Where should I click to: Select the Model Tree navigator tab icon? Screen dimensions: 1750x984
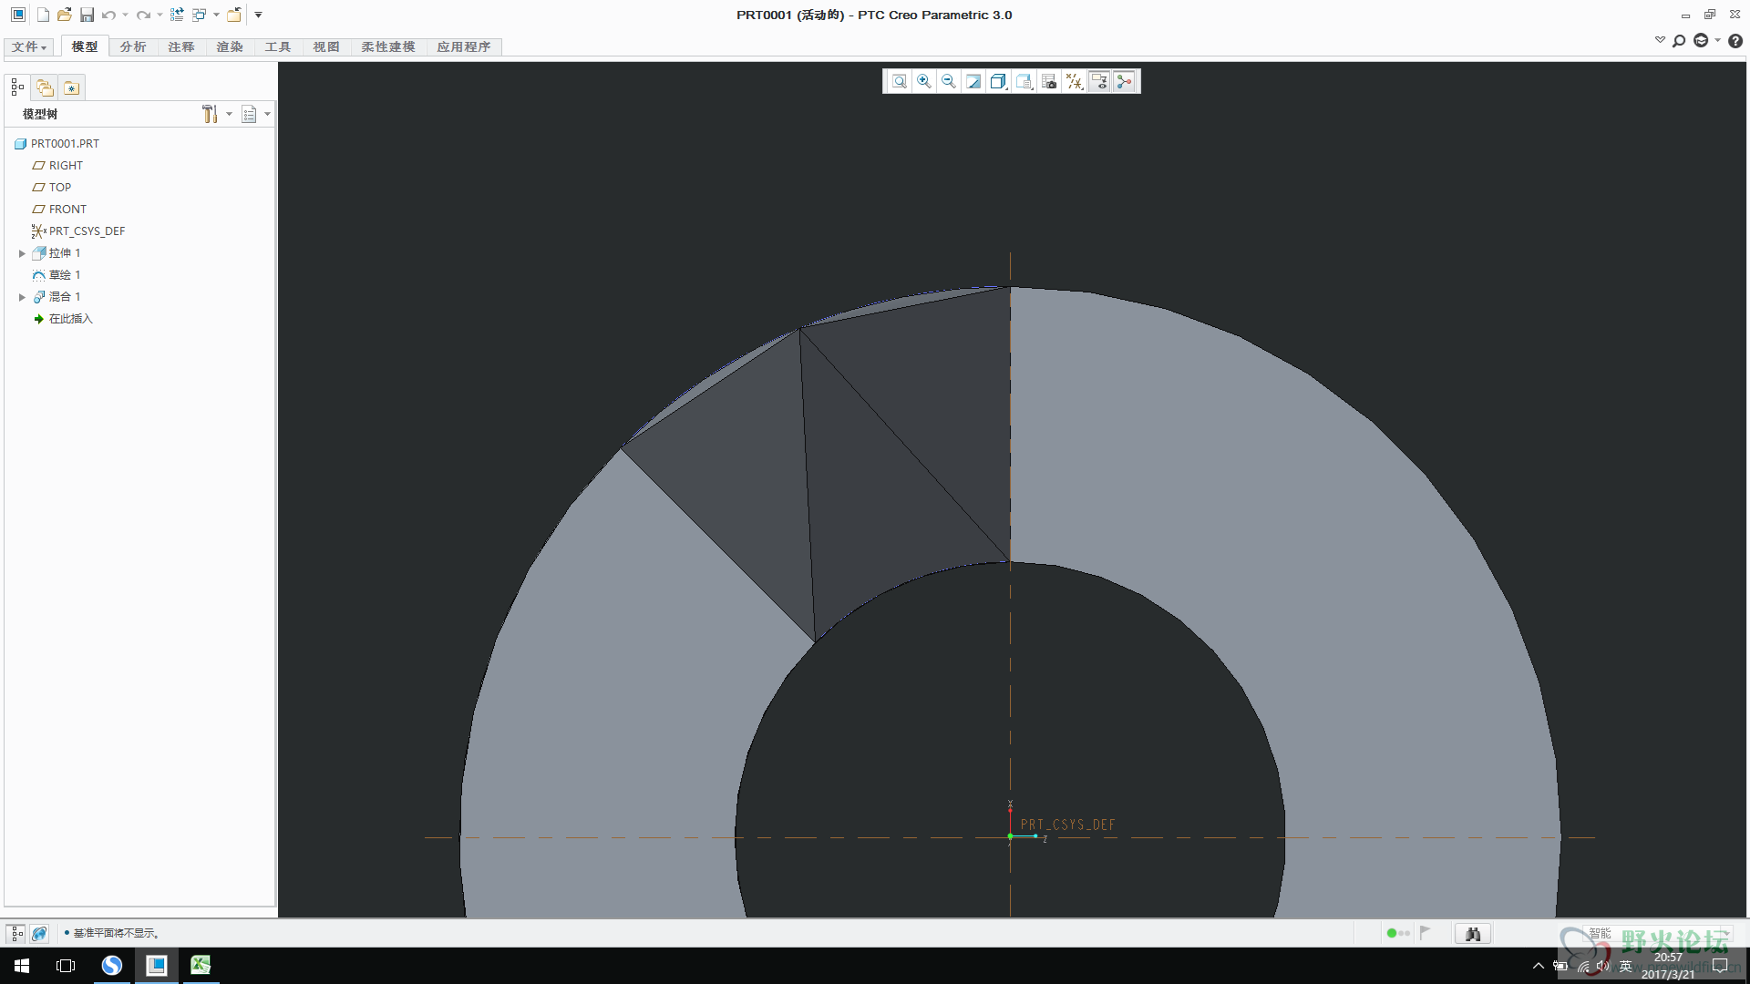[18, 87]
